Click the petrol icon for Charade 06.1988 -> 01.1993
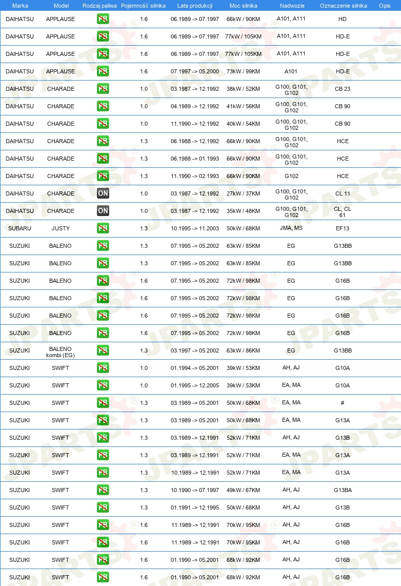401x586 pixels. coord(103,159)
